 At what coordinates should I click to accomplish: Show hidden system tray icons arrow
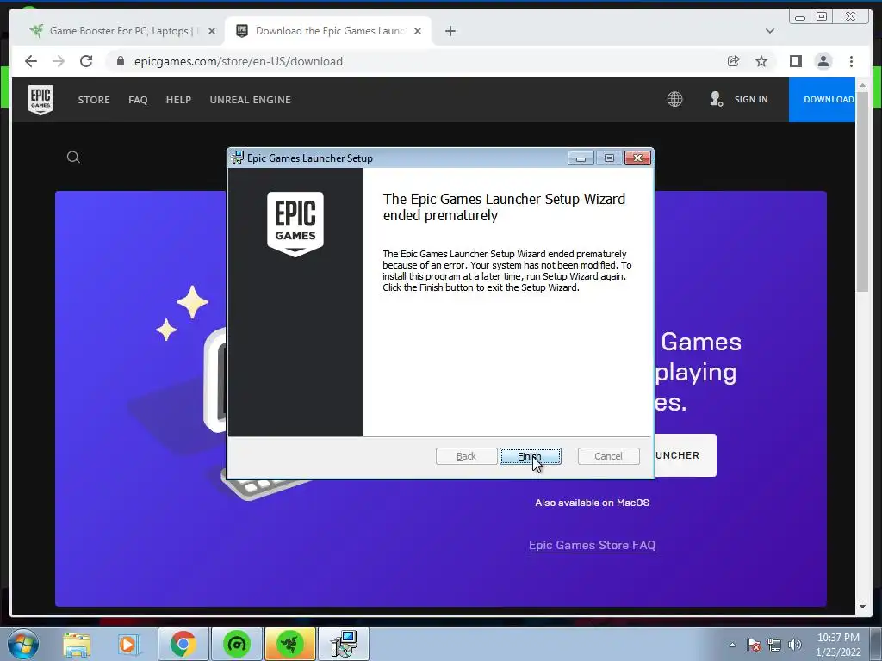(732, 645)
